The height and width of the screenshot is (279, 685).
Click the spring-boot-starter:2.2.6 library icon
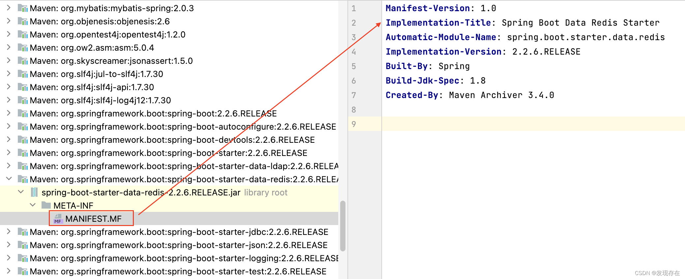click(22, 153)
